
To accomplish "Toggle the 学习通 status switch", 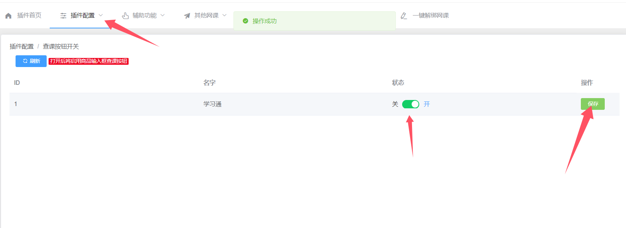I will pos(411,104).
